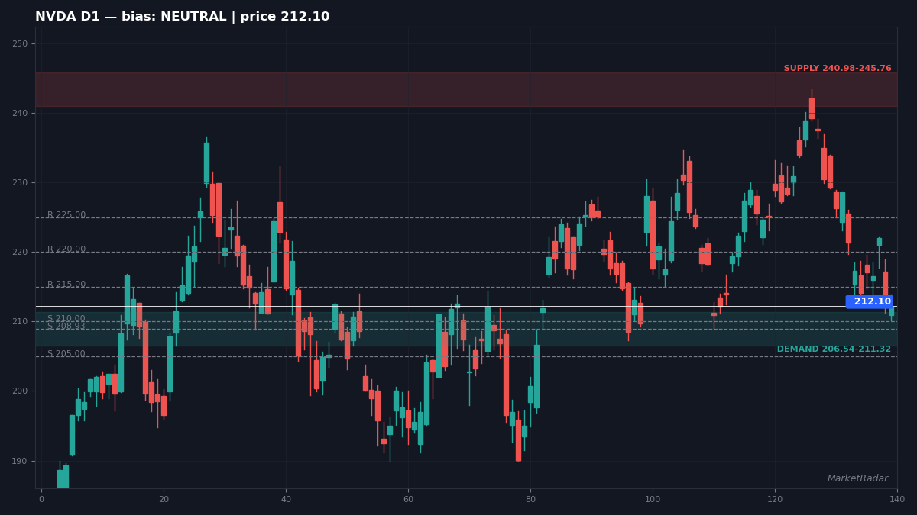Select the S 208.93 support label
The height and width of the screenshot is (515, 917).
(66, 327)
